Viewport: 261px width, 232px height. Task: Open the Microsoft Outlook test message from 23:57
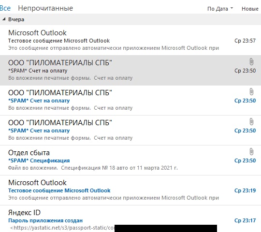[130, 40]
